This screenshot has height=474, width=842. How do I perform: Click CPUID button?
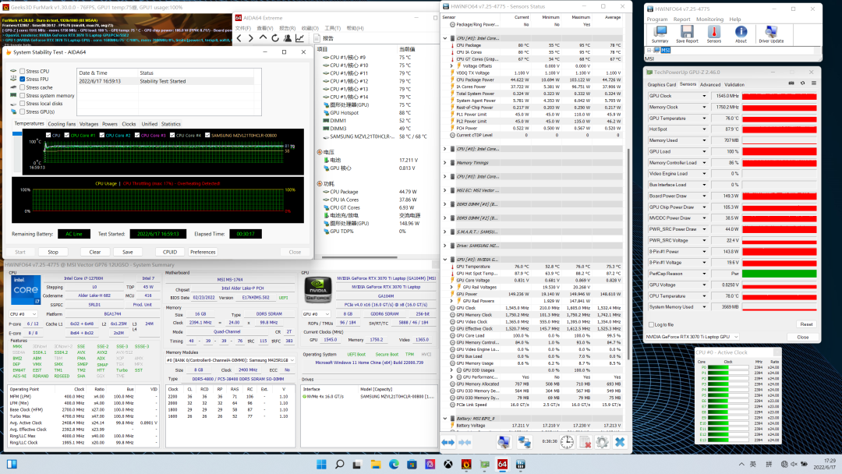point(170,252)
